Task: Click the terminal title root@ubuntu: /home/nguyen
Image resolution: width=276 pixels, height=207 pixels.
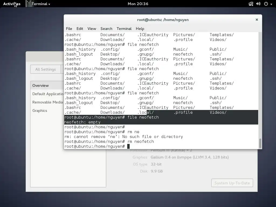Action: tap(163, 20)
